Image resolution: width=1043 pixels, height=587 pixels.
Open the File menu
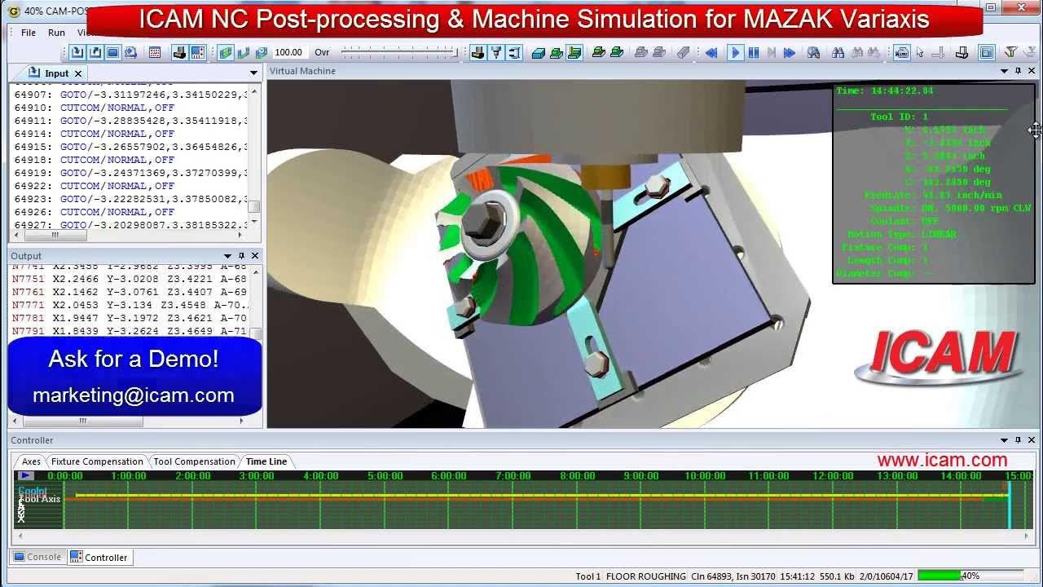click(x=29, y=33)
